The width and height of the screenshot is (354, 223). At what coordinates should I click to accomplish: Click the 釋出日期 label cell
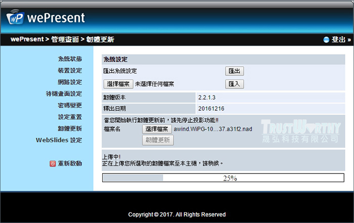149,109
